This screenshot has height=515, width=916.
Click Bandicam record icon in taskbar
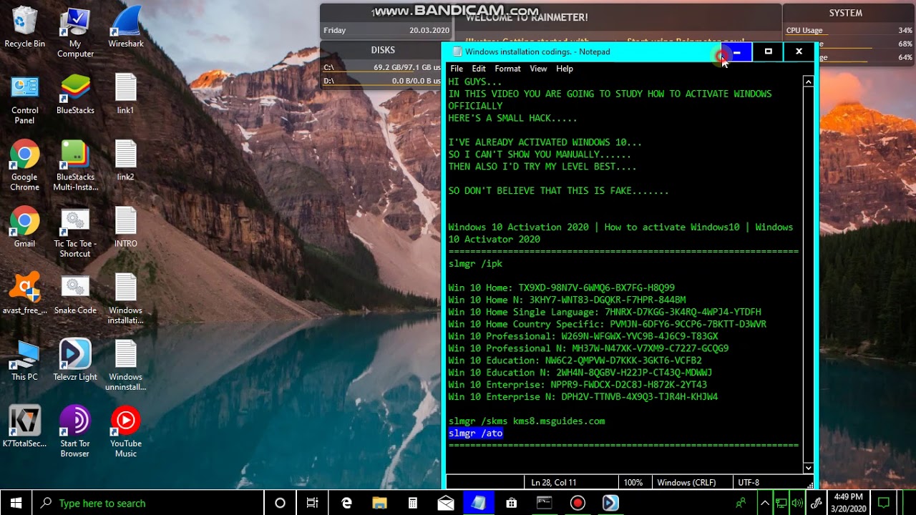pos(578,503)
